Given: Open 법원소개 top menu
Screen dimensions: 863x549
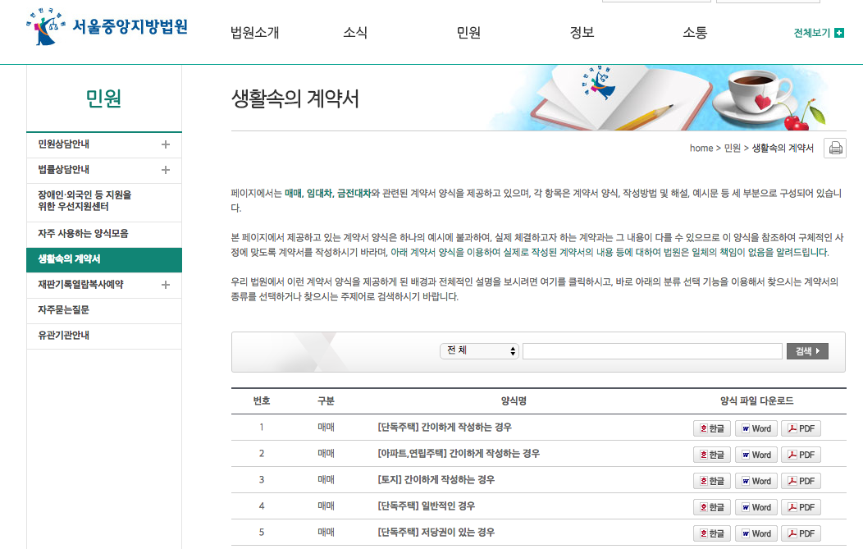Looking at the screenshot, I should (254, 33).
